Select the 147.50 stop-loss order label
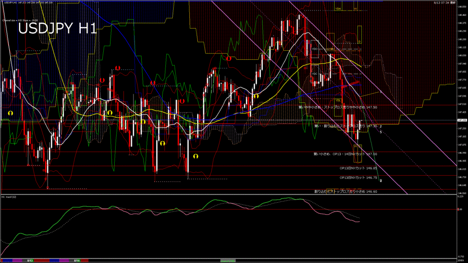Image resolution: width=468 pixels, height=263 pixels. tap(337, 107)
